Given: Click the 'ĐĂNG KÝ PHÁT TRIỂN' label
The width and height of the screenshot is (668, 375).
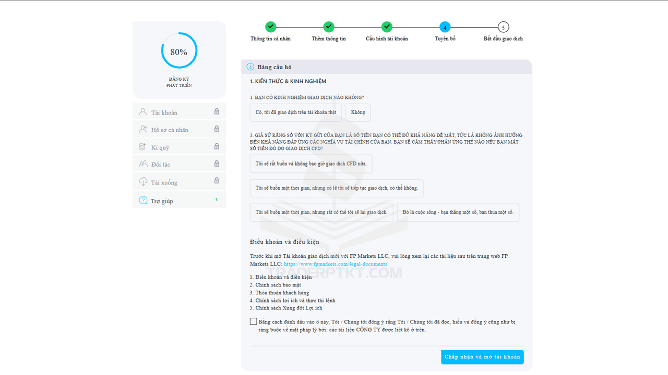Looking at the screenshot, I should click(x=179, y=82).
